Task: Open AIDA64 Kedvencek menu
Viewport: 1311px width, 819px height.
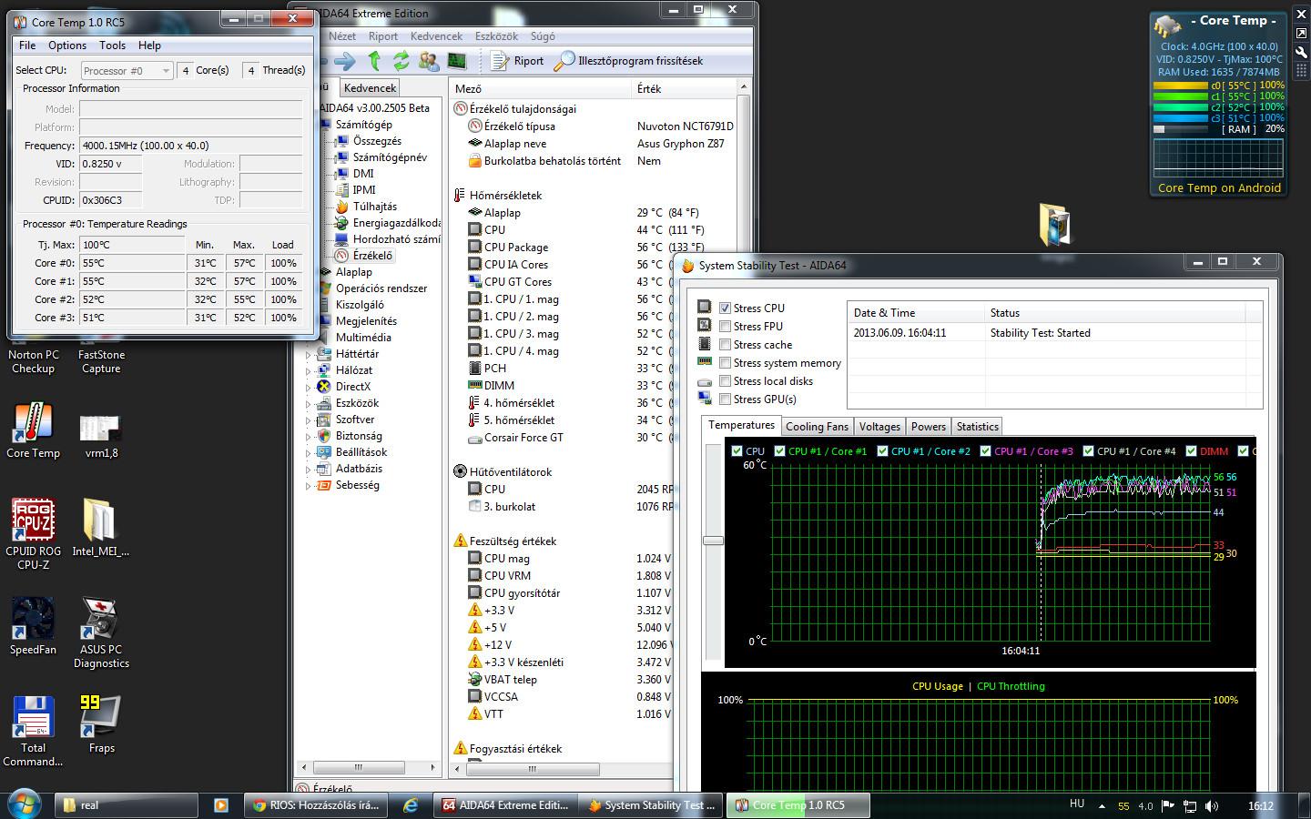Action: coord(436,36)
